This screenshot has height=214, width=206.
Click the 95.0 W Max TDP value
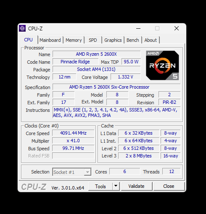pyautogui.click(x=131, y=62)
